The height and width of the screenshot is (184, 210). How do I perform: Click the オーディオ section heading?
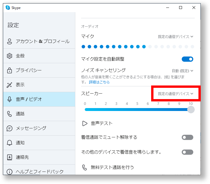pos(90,26)
